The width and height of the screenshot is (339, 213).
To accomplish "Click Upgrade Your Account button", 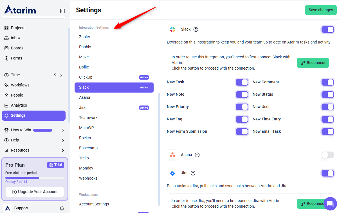I will (35, 192).
